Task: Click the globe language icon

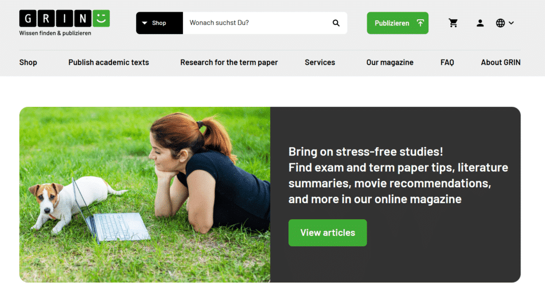Action: [x=500, y=23]
